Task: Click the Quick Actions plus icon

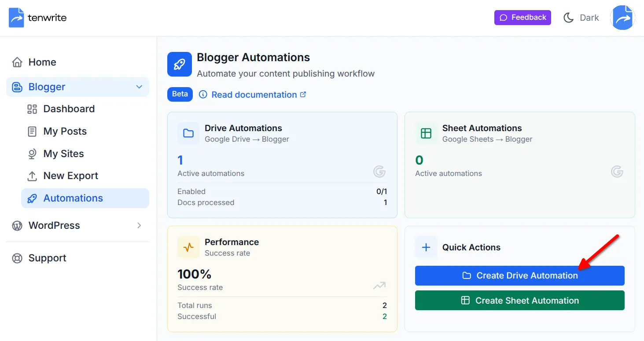Action: (x=426, y=247)
